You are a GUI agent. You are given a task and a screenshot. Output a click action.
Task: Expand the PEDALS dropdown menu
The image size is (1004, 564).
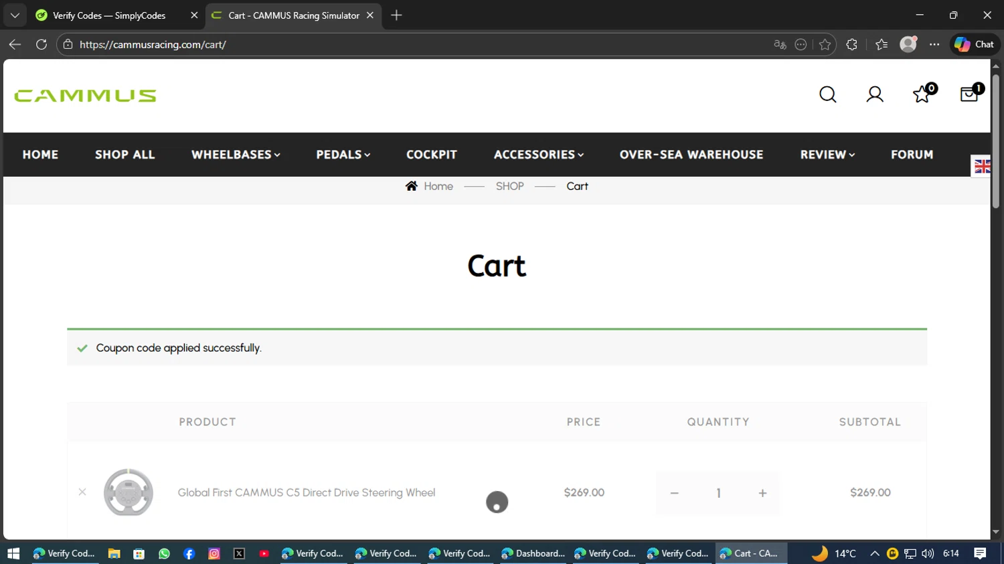(x=343, y=155)
